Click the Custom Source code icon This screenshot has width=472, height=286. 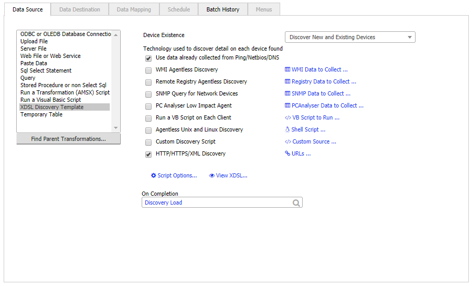pos(288,142)
